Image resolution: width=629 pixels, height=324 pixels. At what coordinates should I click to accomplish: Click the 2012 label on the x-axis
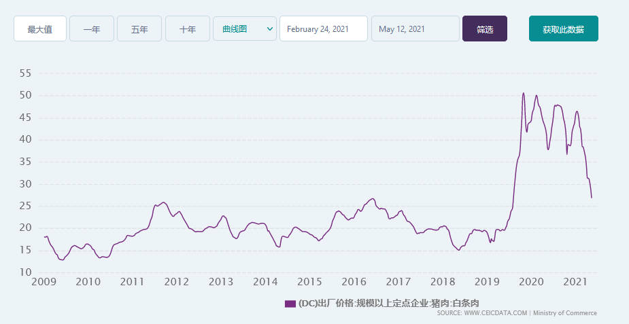(x=176, y=282)
